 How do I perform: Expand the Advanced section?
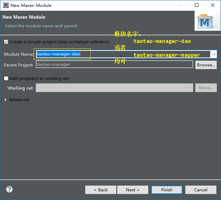(6, 100)
